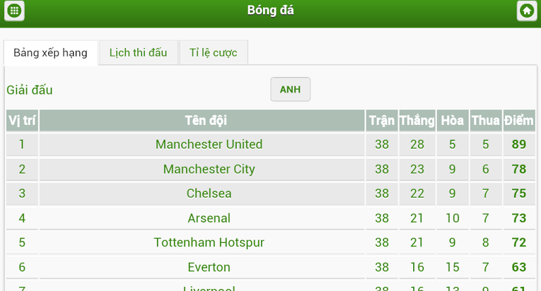Click the Điểm column header

(519, 121)
